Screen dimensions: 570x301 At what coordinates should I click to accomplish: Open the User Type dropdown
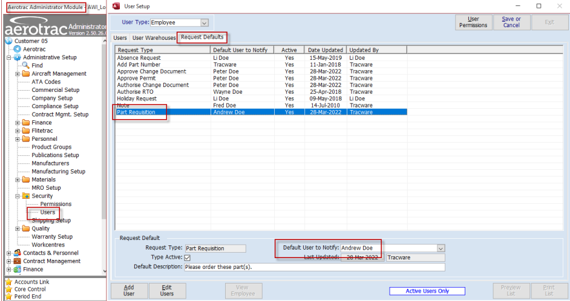[205, 22]
